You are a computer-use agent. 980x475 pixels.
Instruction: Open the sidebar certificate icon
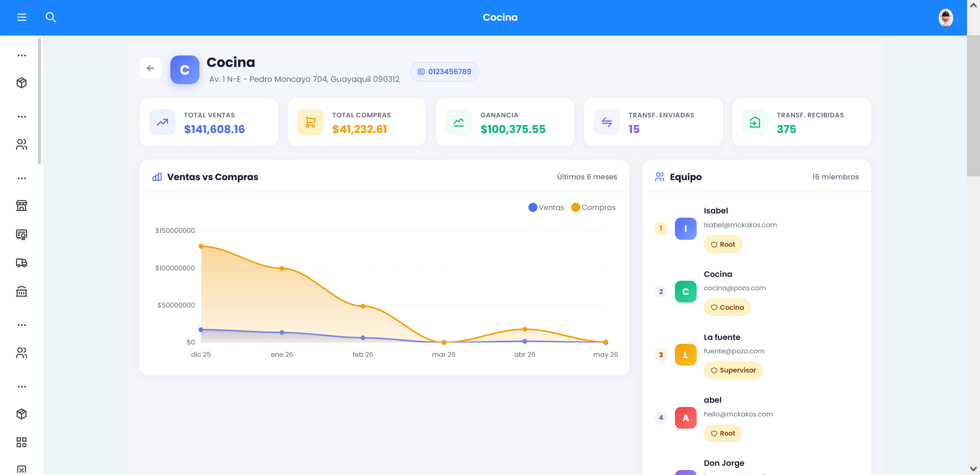pos(21,234)
